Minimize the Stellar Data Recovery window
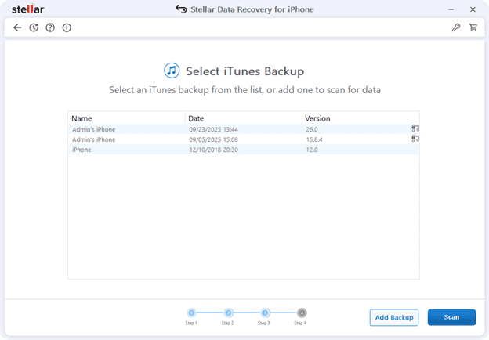Image resolution: width=489 pixels, height=340 pixels. (451, 9)
